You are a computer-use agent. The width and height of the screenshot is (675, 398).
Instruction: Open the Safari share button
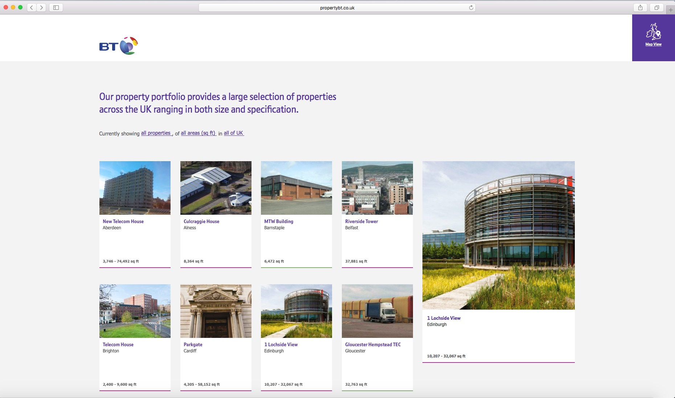(x=640, y=8)
